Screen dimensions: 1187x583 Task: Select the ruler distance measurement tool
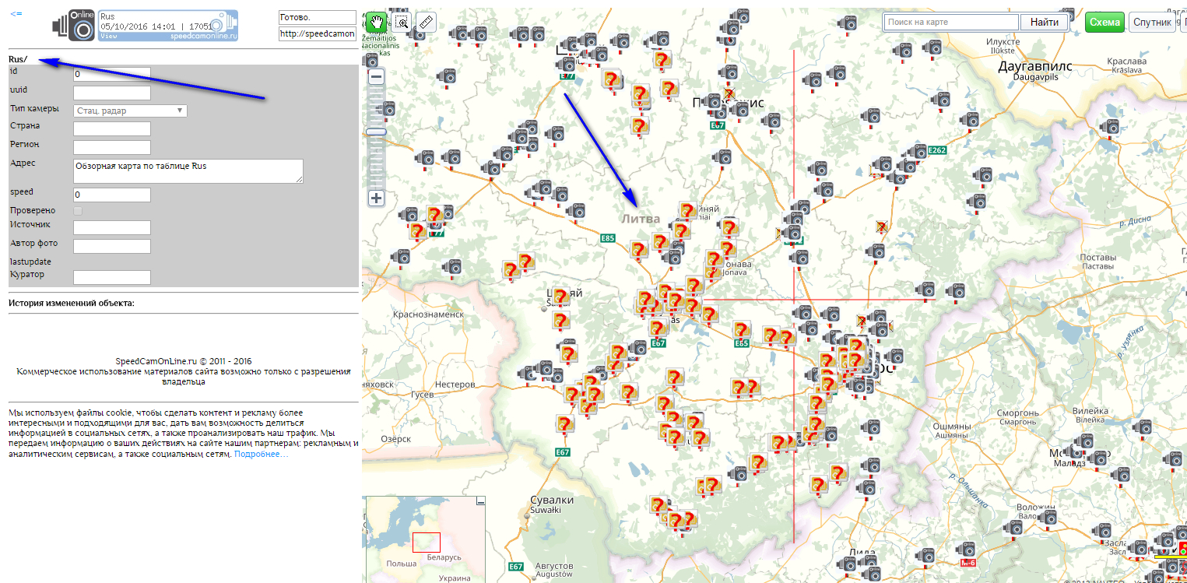point(426,23)
